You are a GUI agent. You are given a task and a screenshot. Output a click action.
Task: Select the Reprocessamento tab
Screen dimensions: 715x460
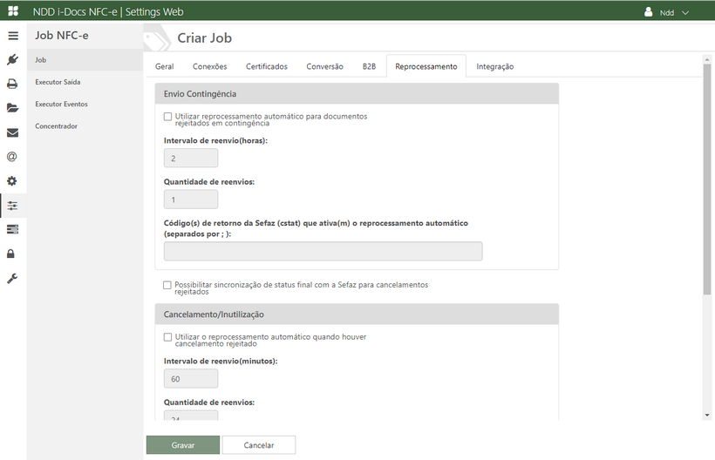point(426,66)
